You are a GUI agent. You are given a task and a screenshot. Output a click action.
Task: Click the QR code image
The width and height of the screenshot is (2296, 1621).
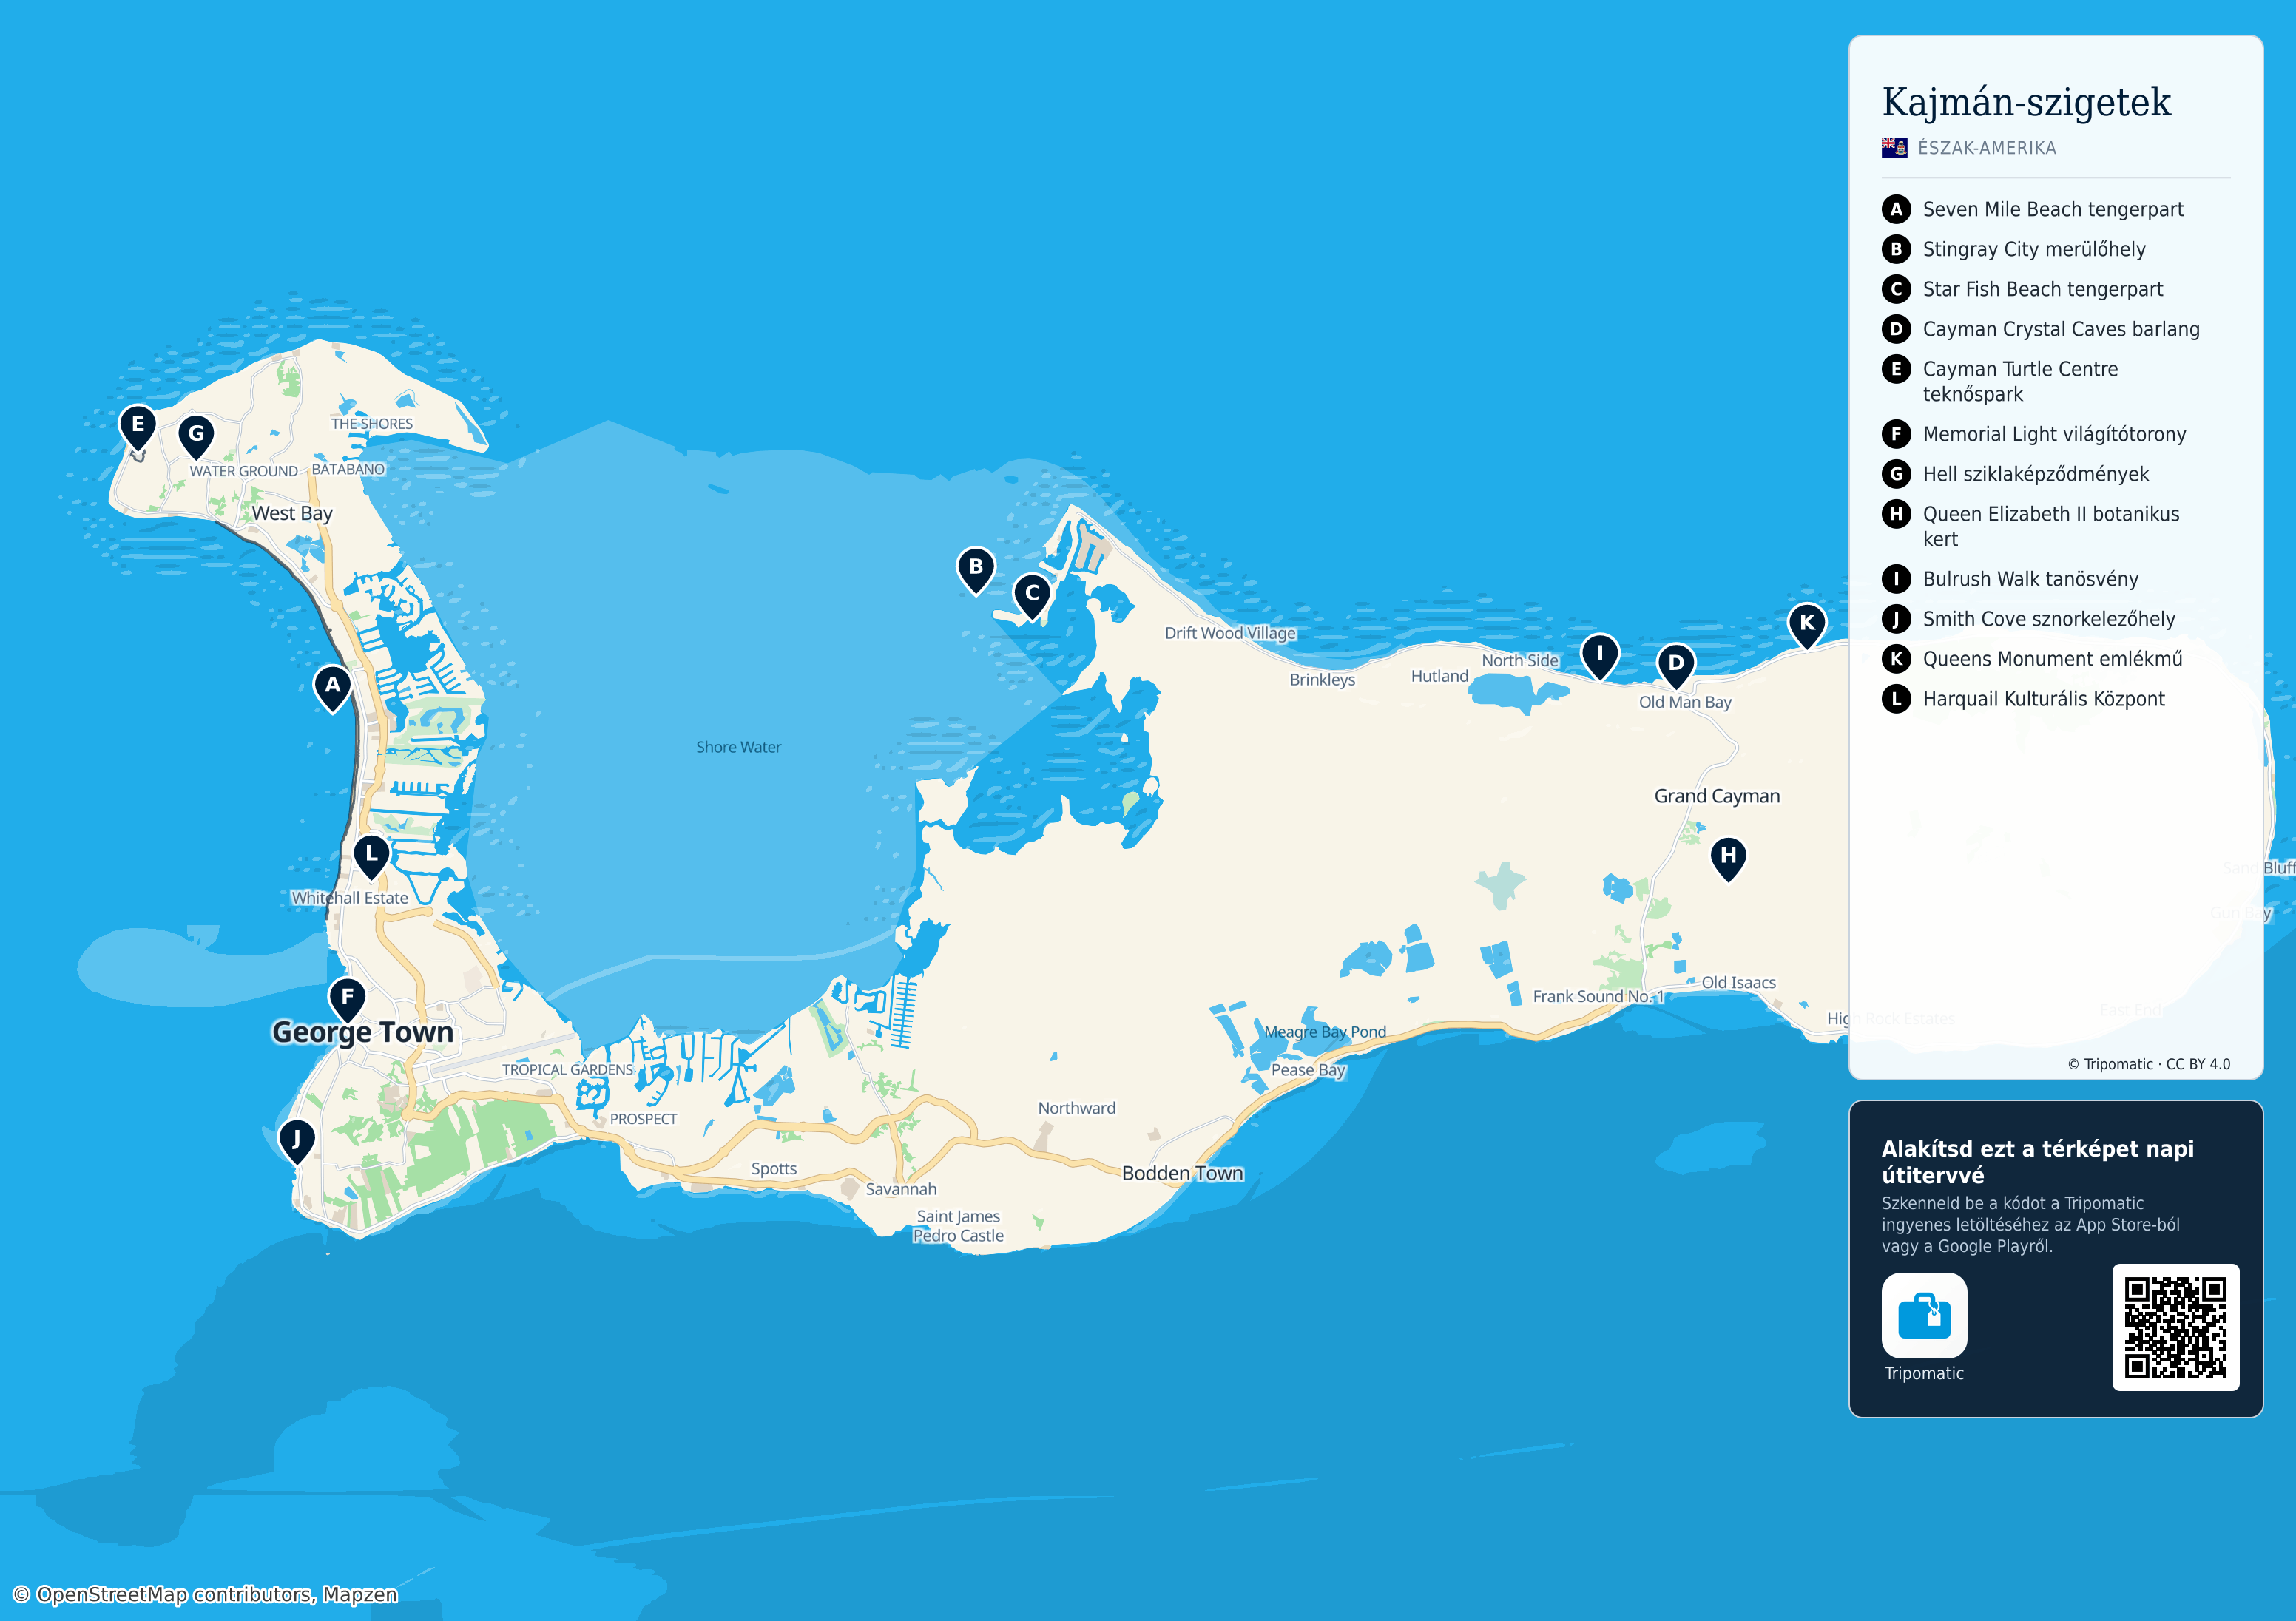pos(2175,1327)
